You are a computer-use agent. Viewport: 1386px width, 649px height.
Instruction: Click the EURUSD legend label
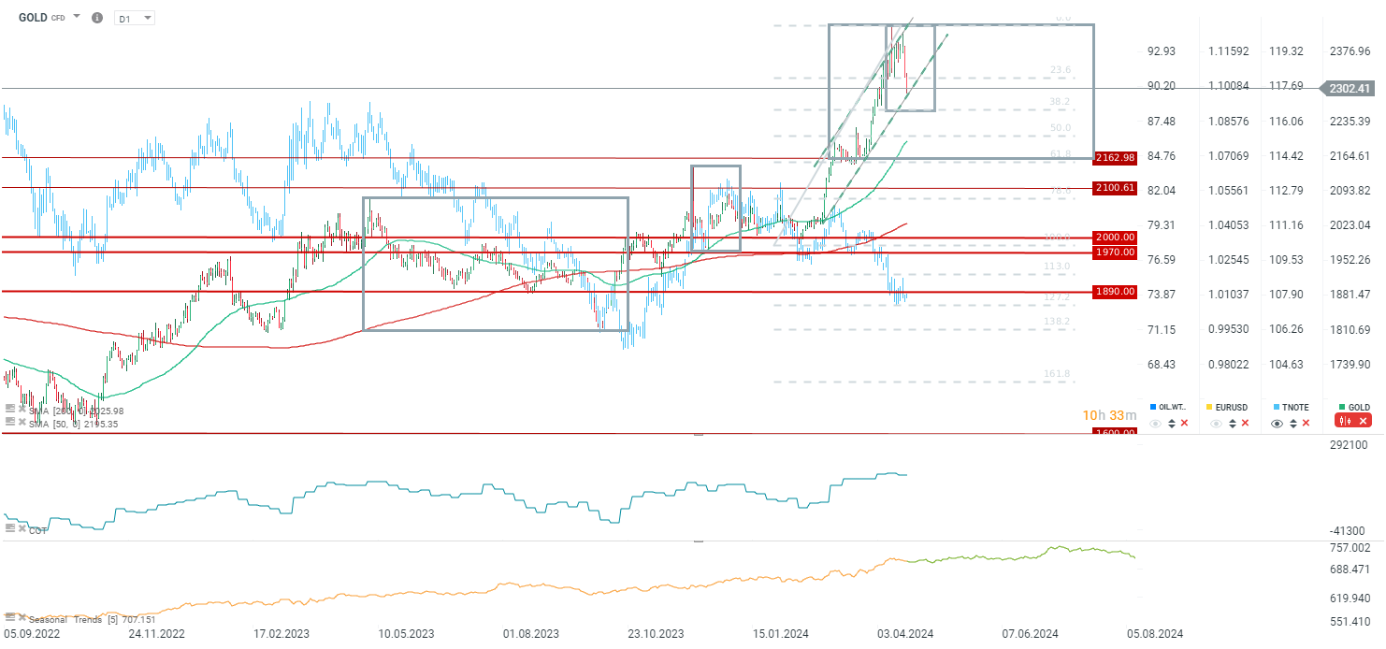coord(1232,408)
